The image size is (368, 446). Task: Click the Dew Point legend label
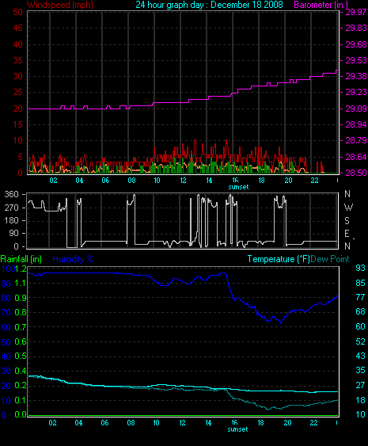pyautogui.click(x=330, y=259)
